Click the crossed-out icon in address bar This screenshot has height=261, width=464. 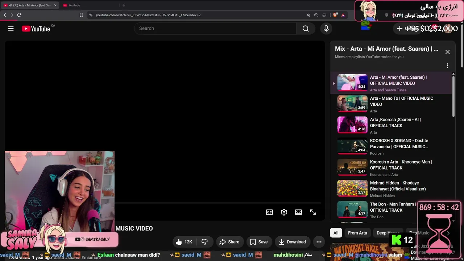308,15
